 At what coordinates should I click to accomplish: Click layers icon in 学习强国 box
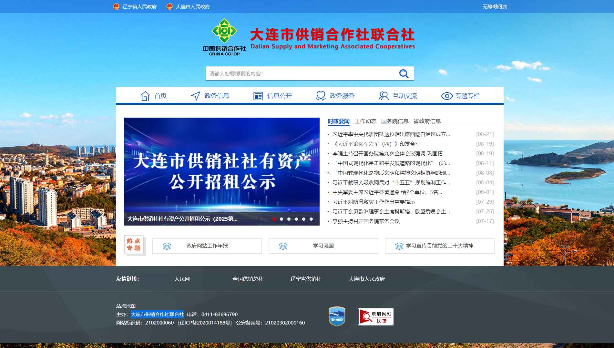click(283, 246)
